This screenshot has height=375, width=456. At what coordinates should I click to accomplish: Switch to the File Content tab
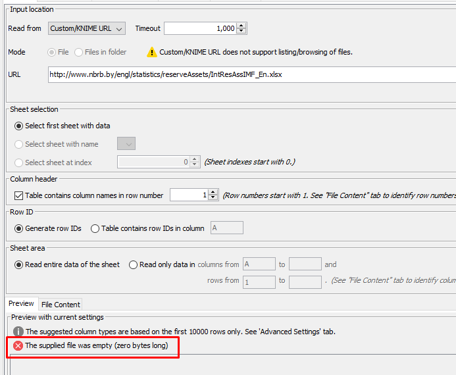point(61,305)
